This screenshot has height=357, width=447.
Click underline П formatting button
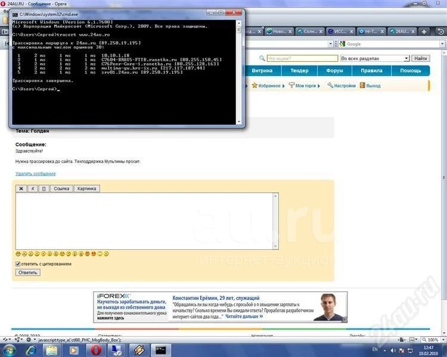(x=44, y=189)
